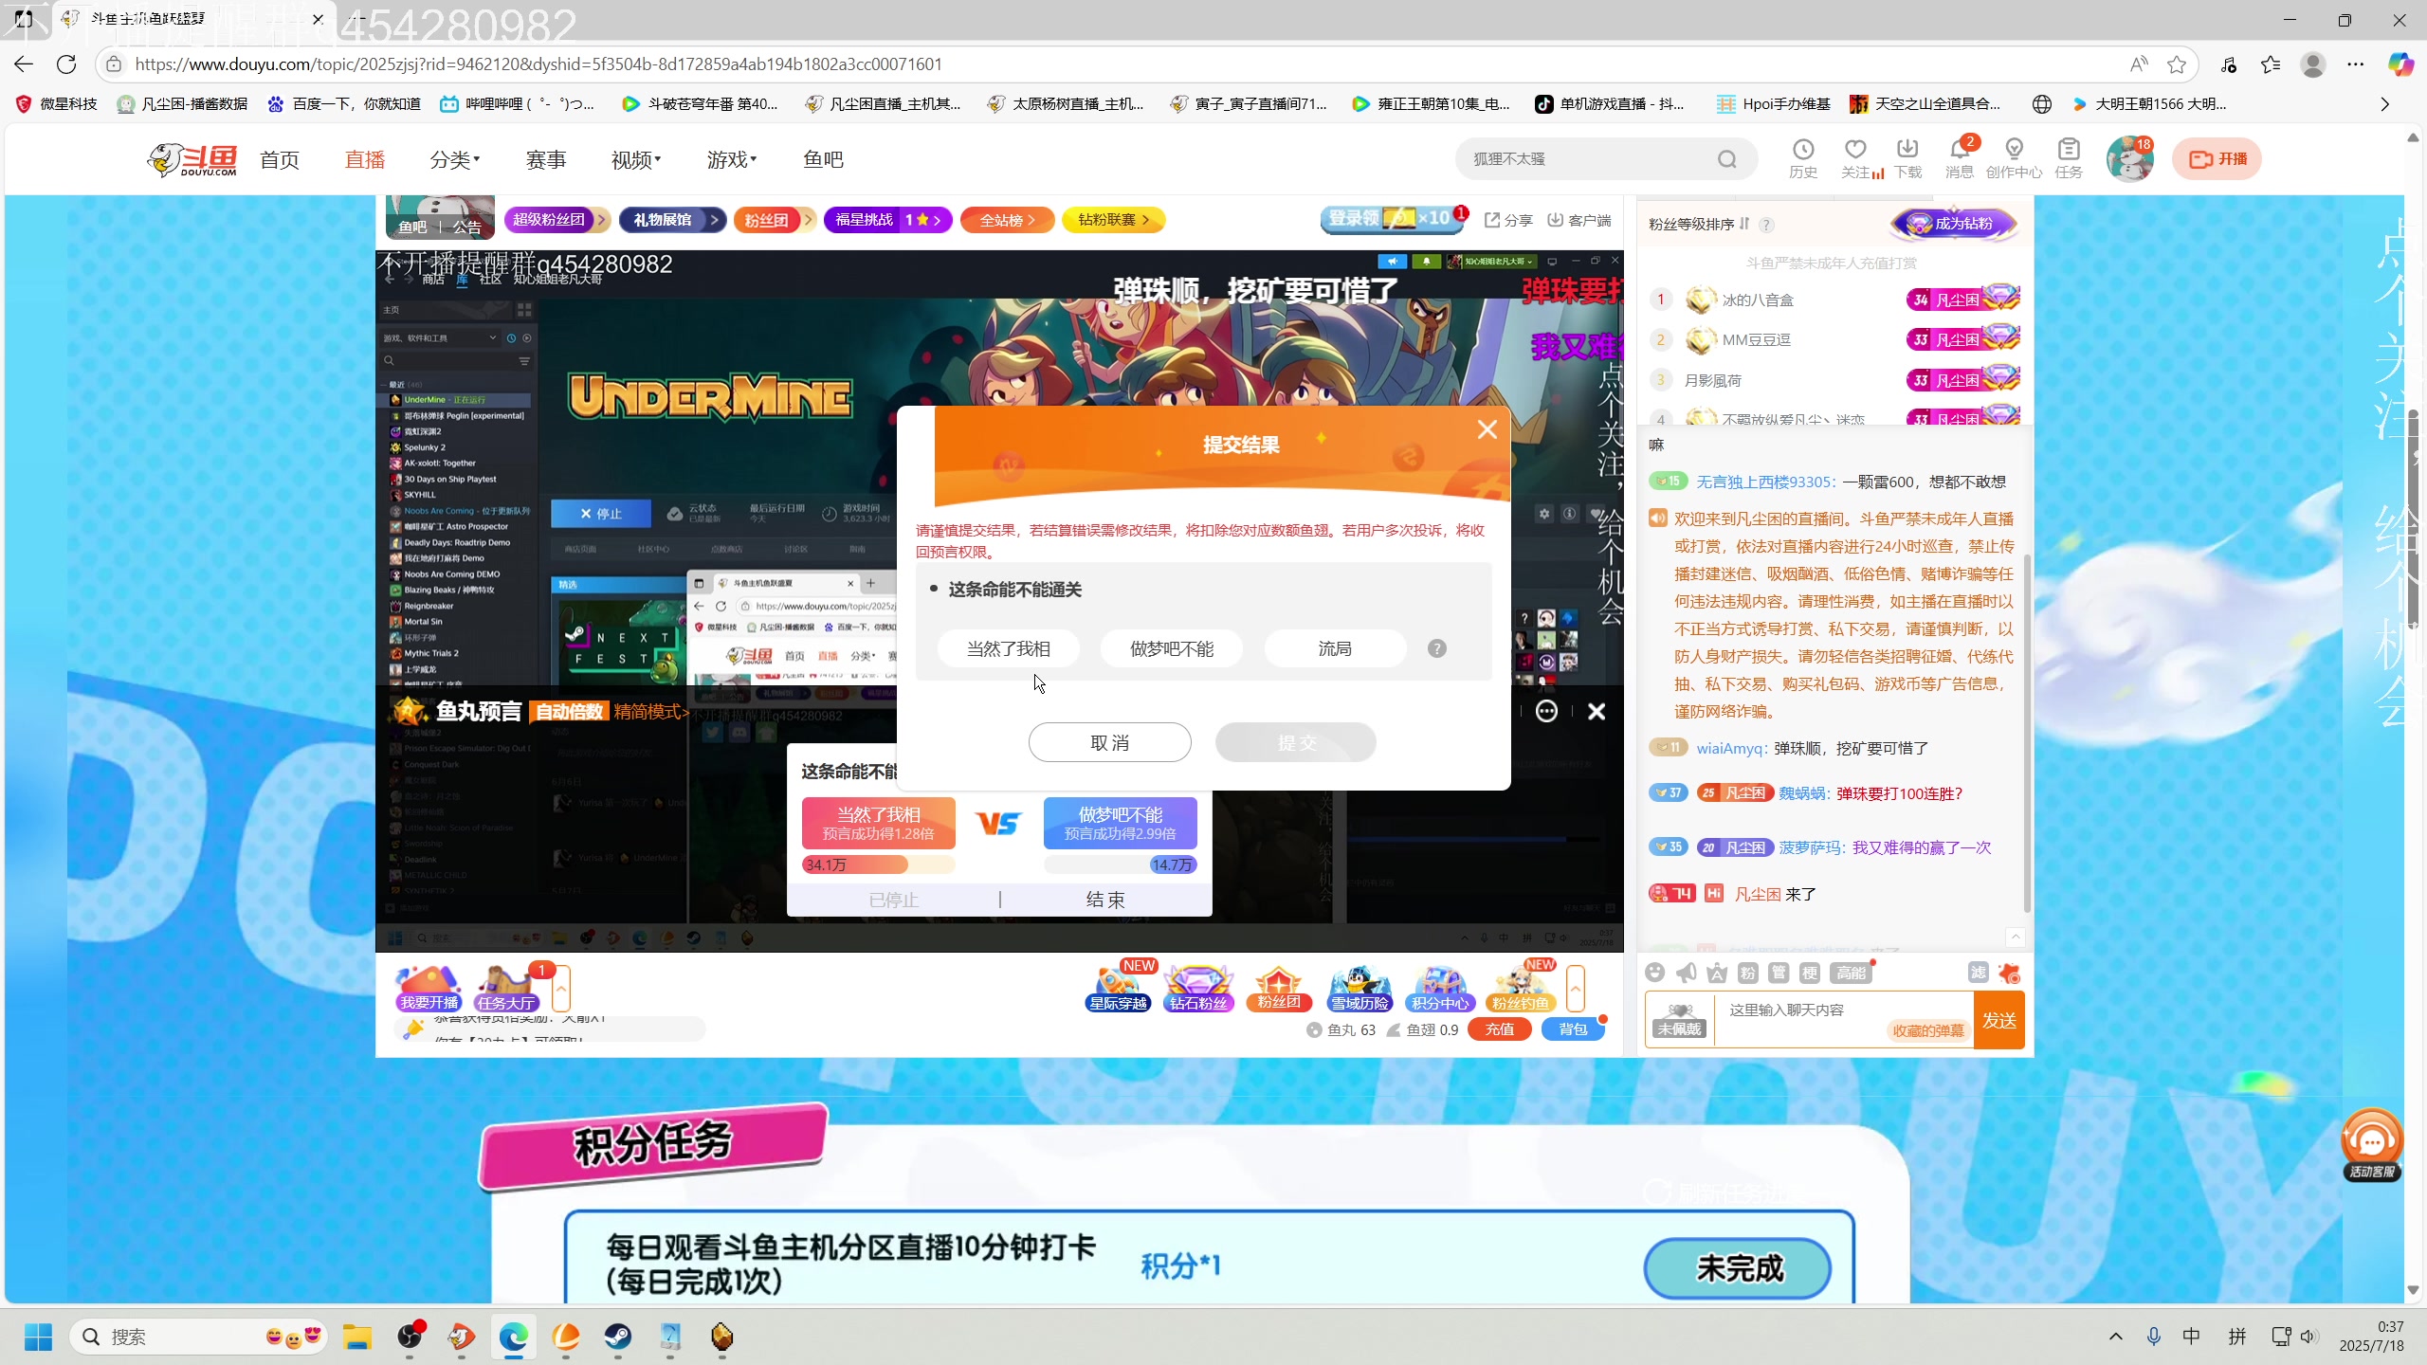Click 取消 button in the dialog
Image resolution: width=2427 pixels, height=1365 pixels.
pyautogui.click(x=1109, y=742)
